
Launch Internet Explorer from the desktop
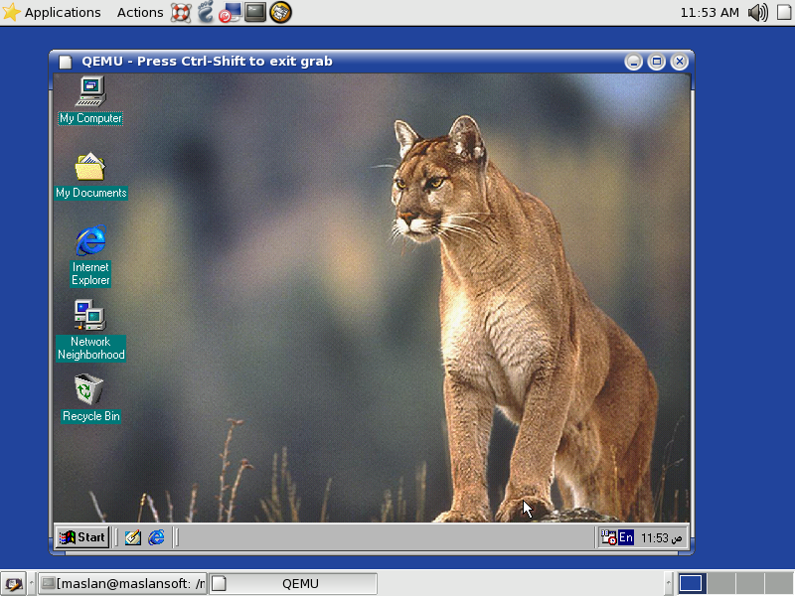pyautogui.click(x=89, y=242)
